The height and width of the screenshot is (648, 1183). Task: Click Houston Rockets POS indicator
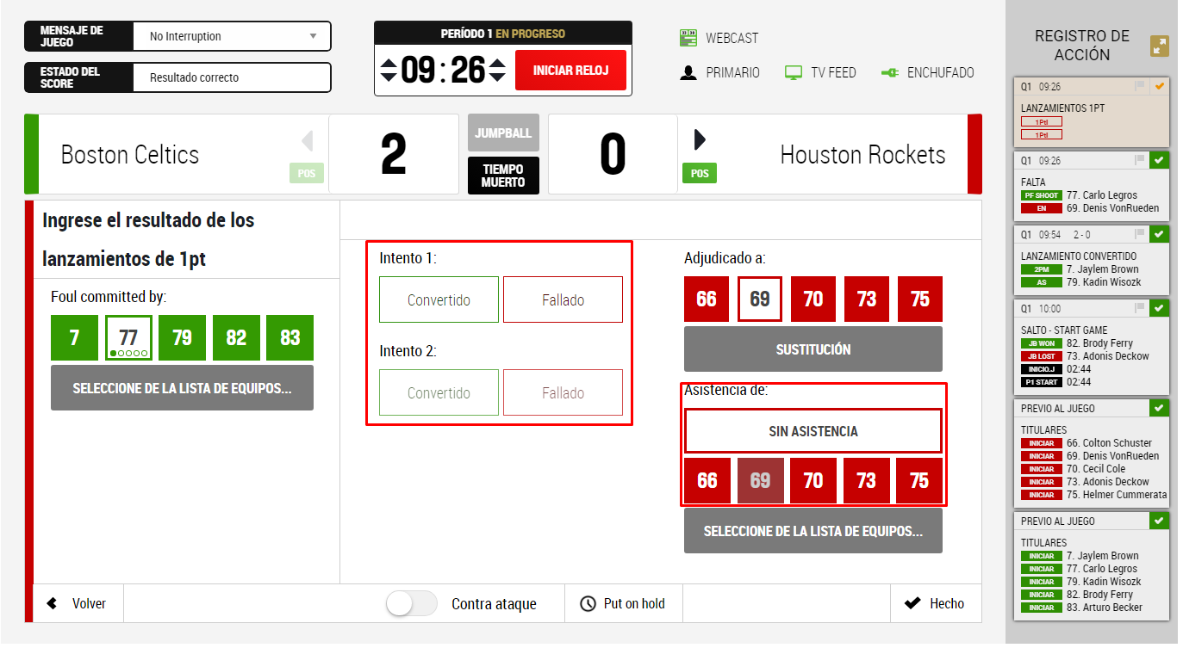[700, 174]
